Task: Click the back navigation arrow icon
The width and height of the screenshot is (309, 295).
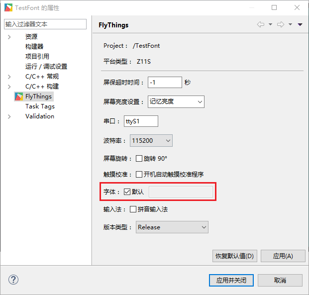Action: pos(260,24)
